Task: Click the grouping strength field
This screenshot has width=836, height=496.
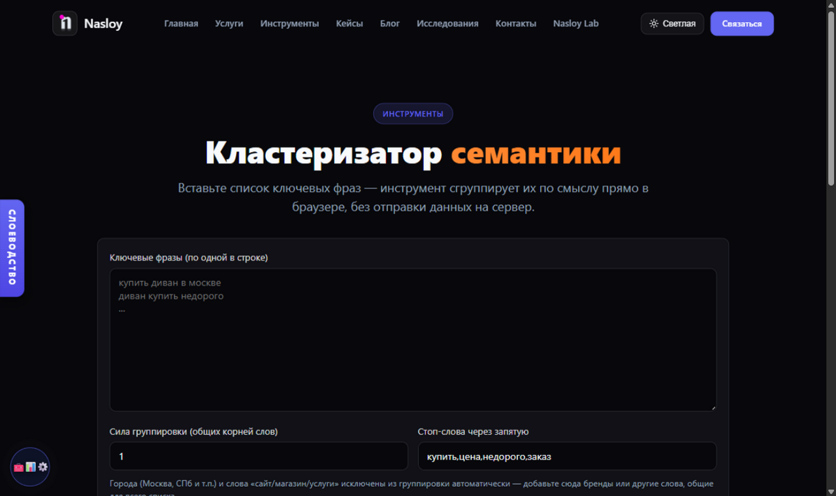Action: click(259, 456)
